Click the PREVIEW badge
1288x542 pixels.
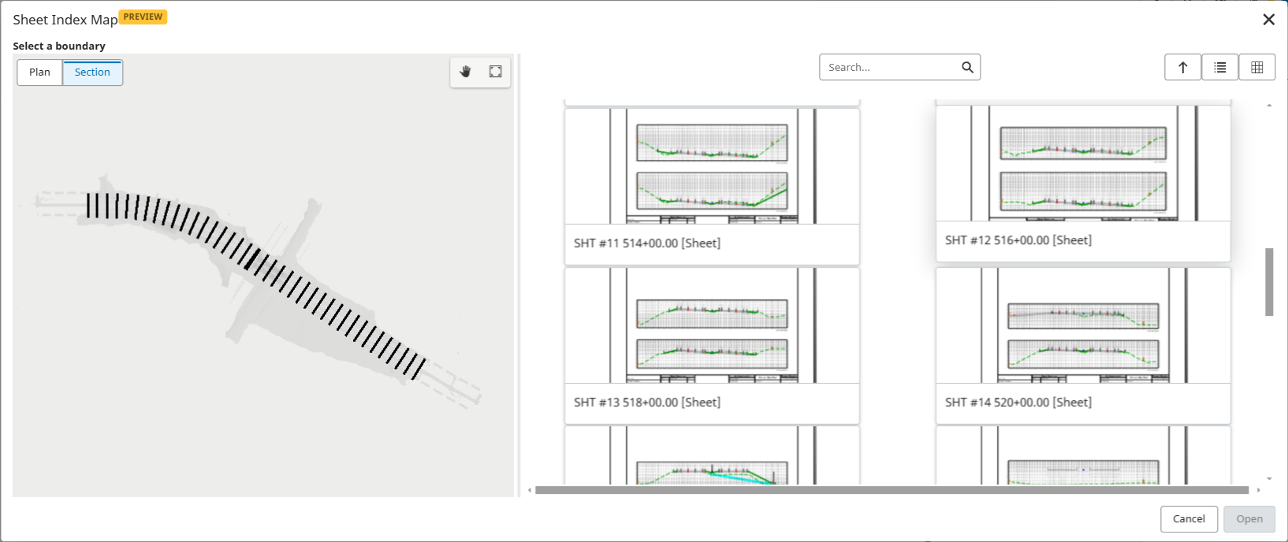143,17
